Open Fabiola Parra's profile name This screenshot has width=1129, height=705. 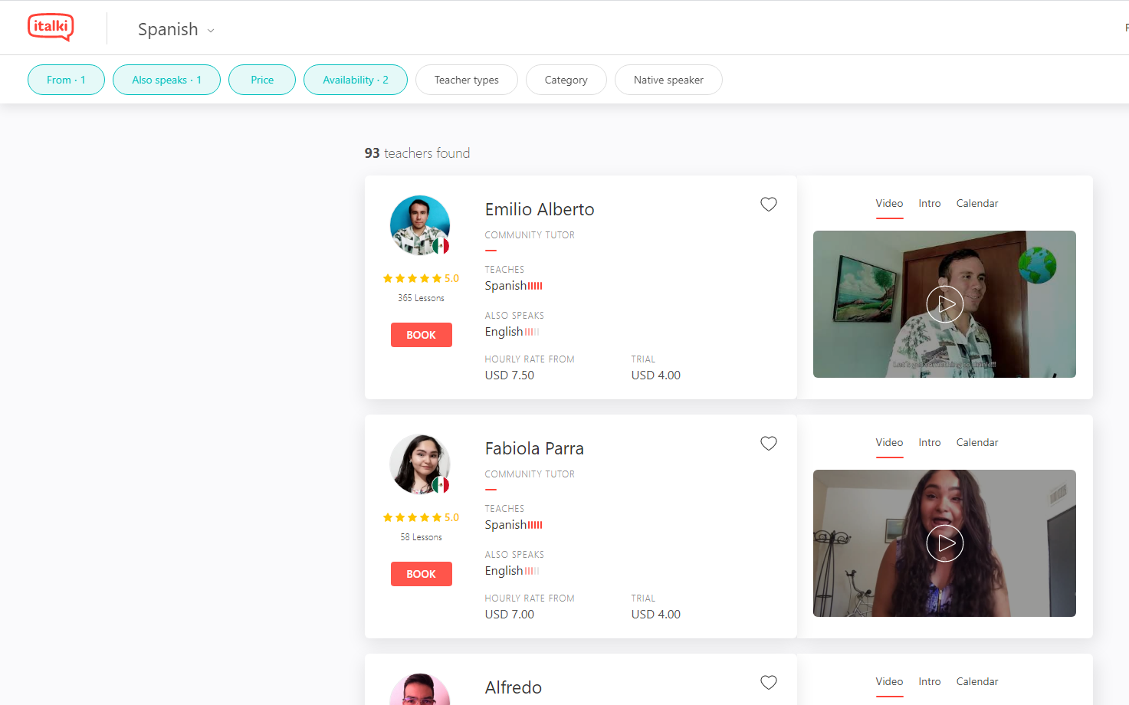(x=534, y=448)
